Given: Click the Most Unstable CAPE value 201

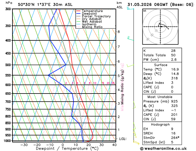Looking at the screenshot, I should click(174, 115).
